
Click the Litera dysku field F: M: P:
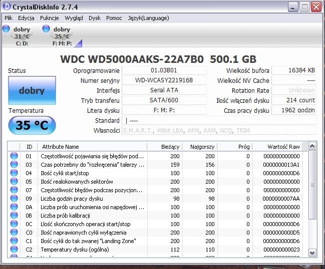coord(164,110)
